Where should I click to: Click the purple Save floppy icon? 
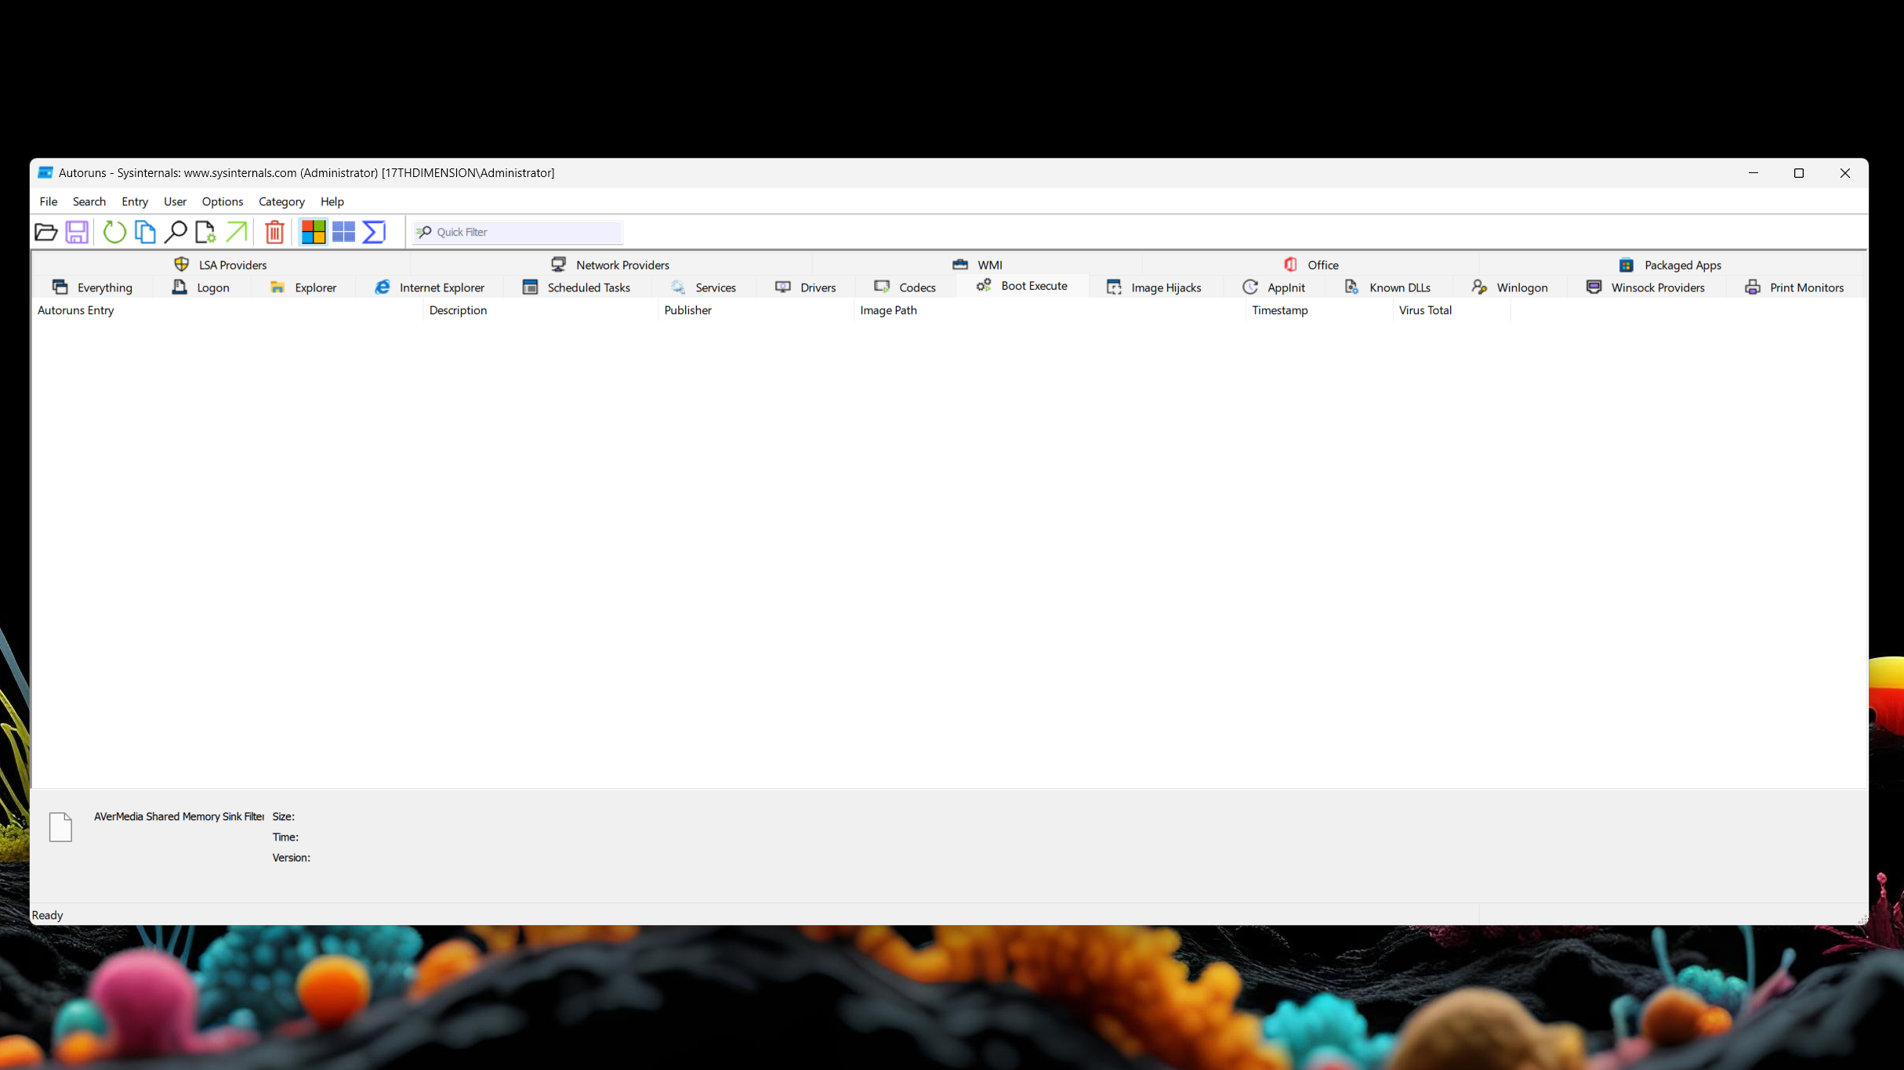pyautogui.click(x=77, y=232)
